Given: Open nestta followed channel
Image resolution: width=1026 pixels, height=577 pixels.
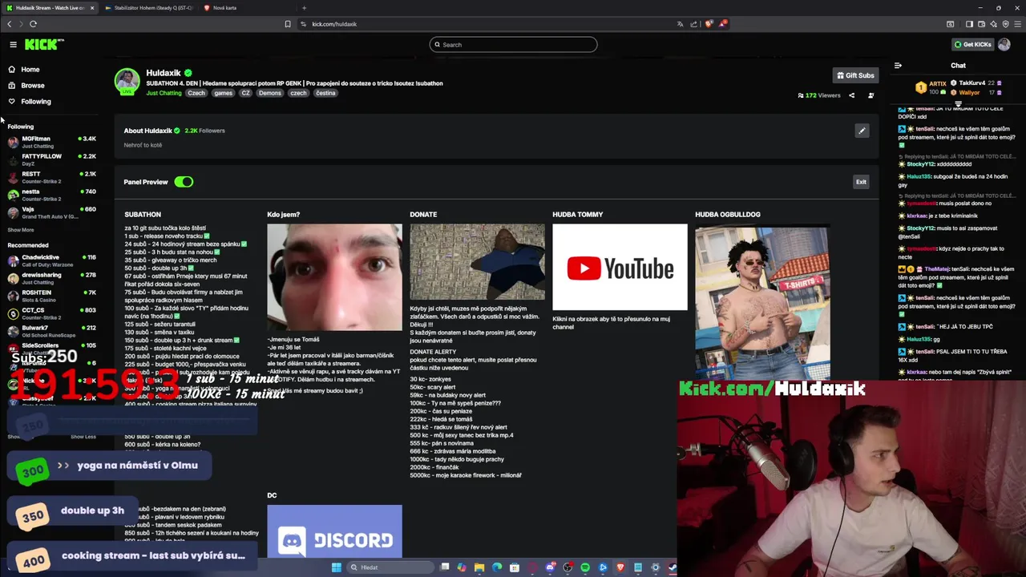Looking at the screenshot, I should (51, 195).
